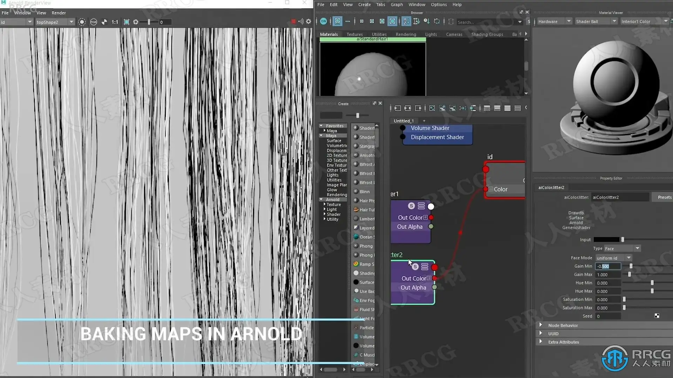Viewport: 673px width, 378px height.
Task: Click the 1:1 real size zoom icon
Action: click(115, 22)
